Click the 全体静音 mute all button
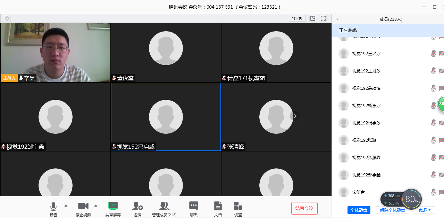The height and width of the screenshot is (218, 444). (x=359, y=210)
